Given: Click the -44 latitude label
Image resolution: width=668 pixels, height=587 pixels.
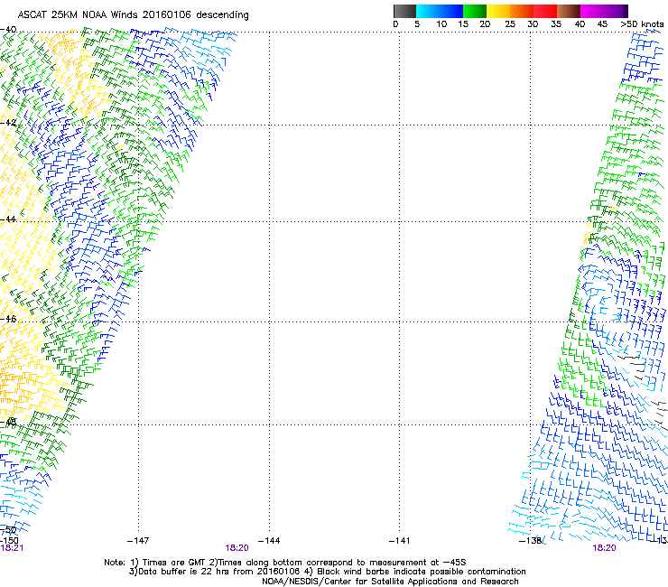Looking at the screenshot, I should pyautogui.click(x=8, y=219).
